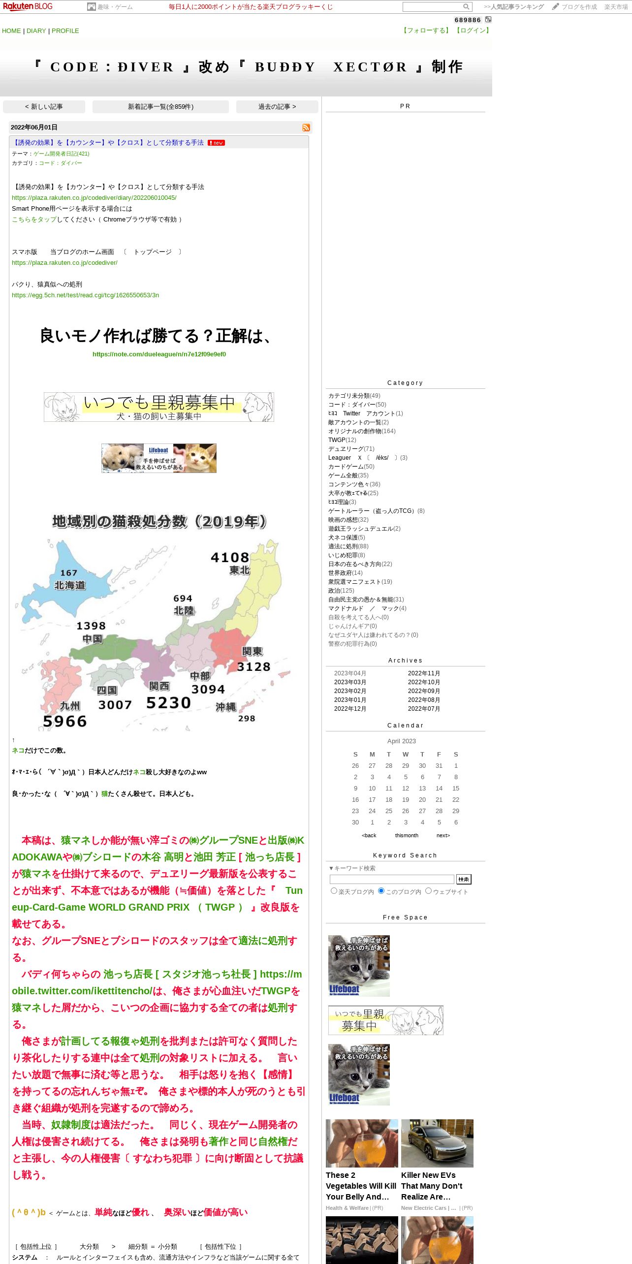
Task: Go to the next calendar month
Action: (x=443, y=835)
